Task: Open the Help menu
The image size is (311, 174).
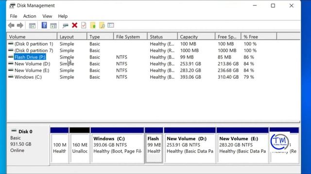Action: pyautogui.click(x=63, y=16)
